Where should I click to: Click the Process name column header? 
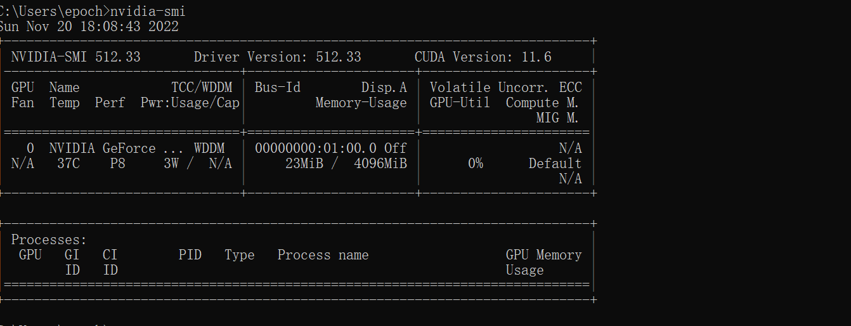point(323,255)
